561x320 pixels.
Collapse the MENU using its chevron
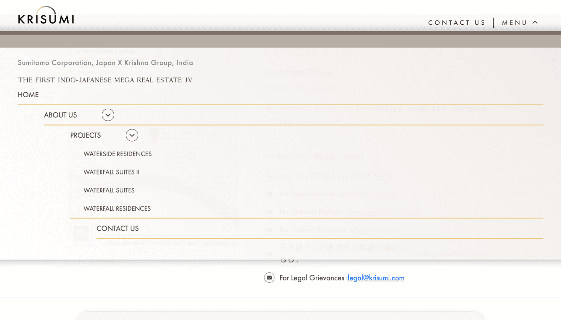click(x=535, y=22)
